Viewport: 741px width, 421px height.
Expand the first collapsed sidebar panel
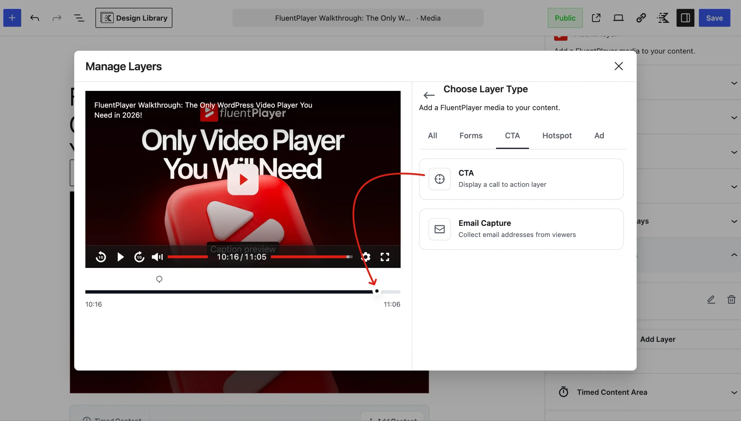tap(734, 83)
